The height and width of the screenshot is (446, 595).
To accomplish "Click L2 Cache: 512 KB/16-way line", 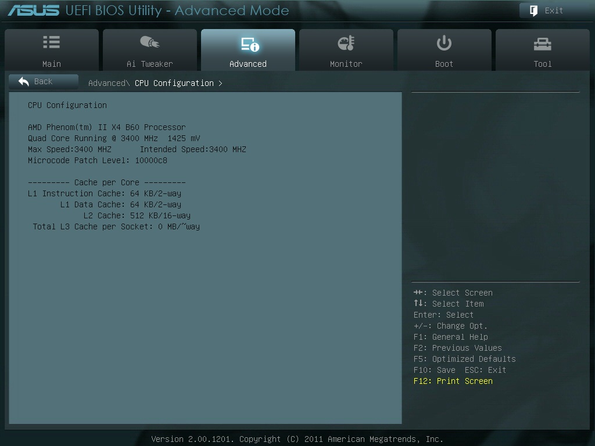I will click(x=137, y=215).
